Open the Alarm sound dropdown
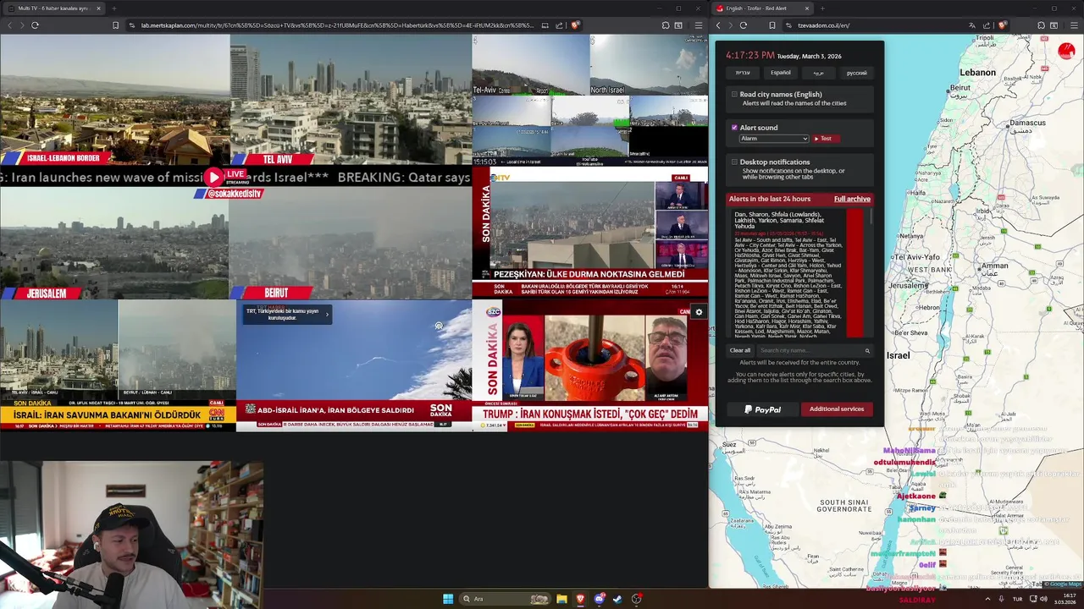The height and width of the screenshot is (609, 1084). (x=774, y=139)
